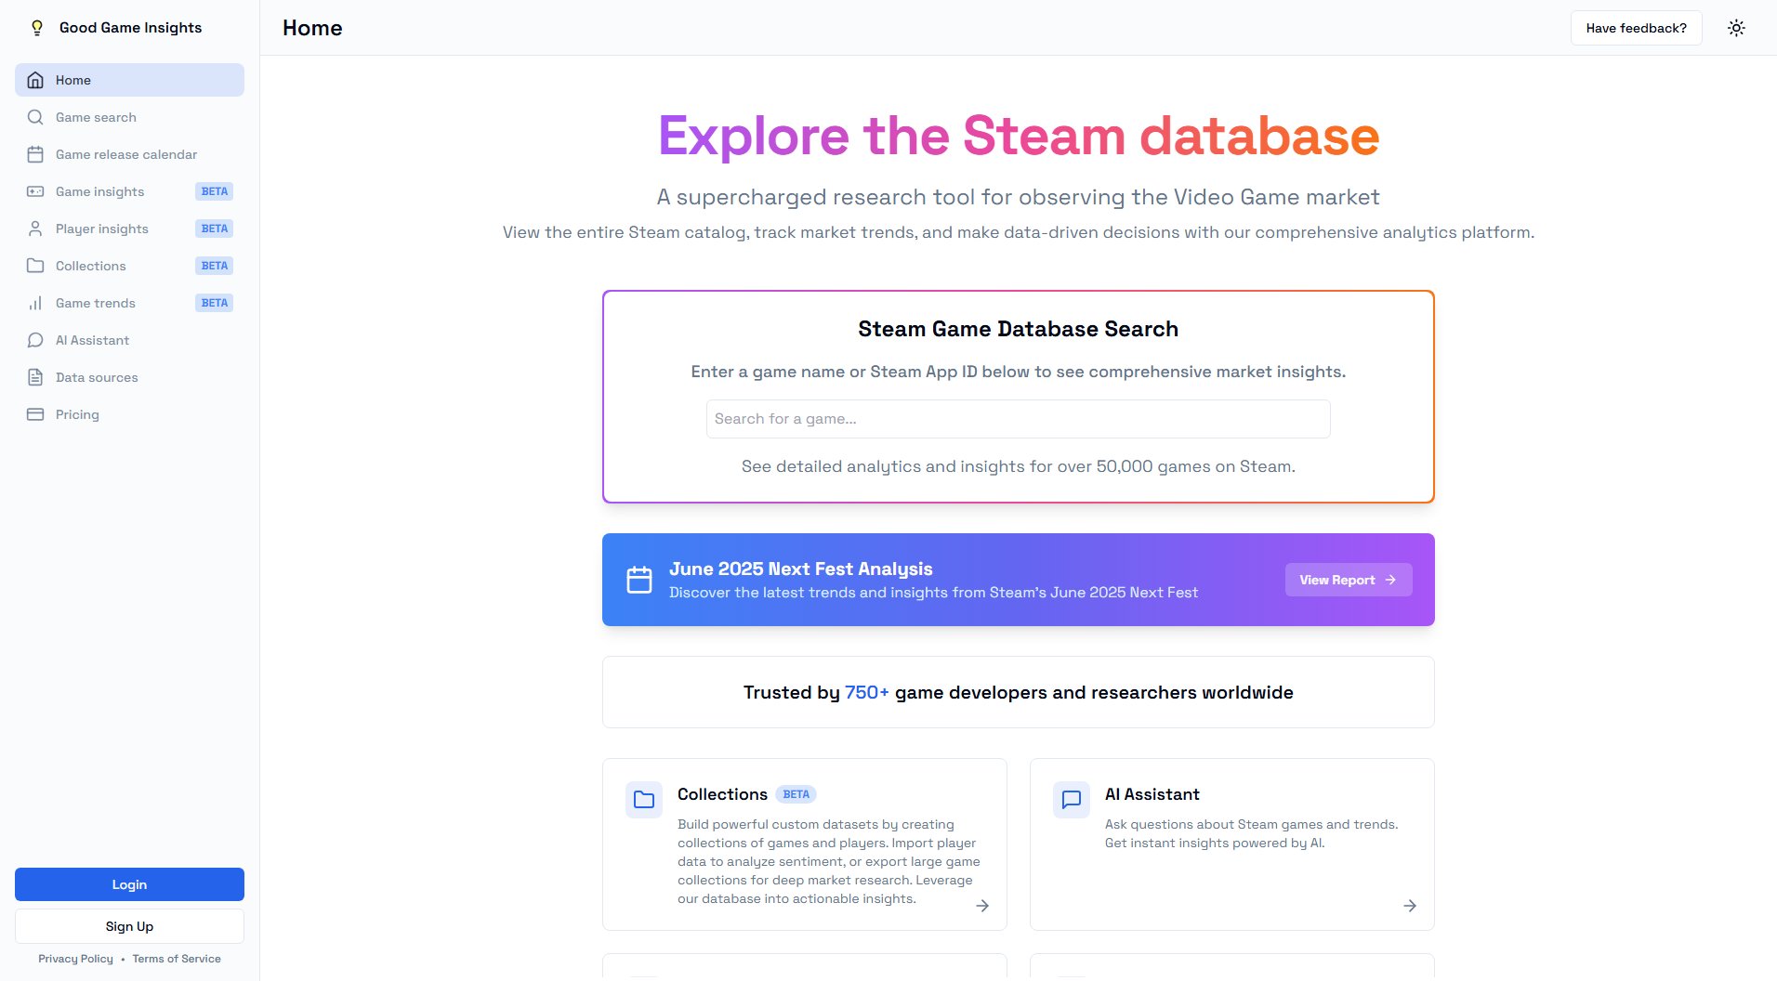Click the Steam Game Database Search heading
The width and height of the screenshot is (1777, 981).
tap(1018, 329)
